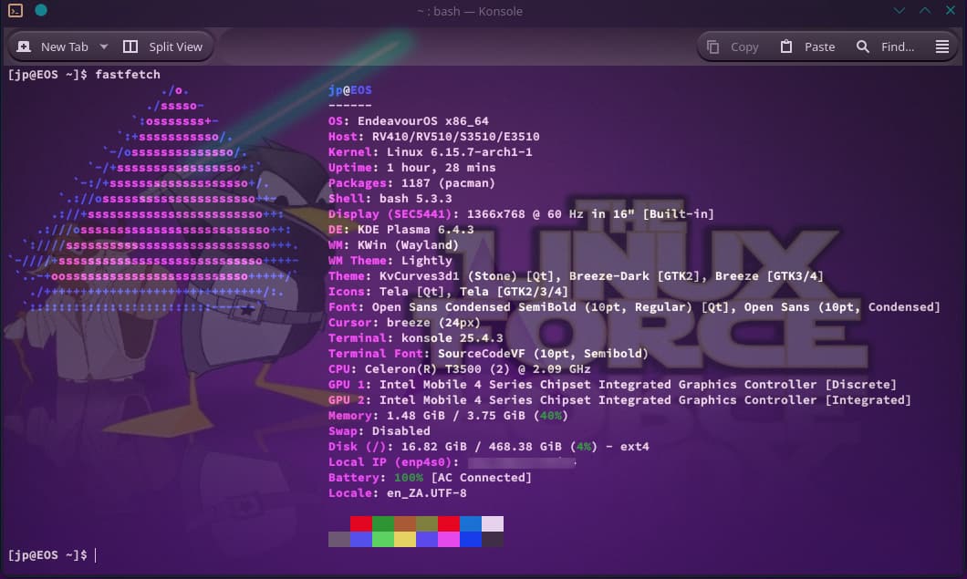Click the WM value 'KWin (Wayland)'
The height and width of the screenshot is (579, 967).
point(409,244)
